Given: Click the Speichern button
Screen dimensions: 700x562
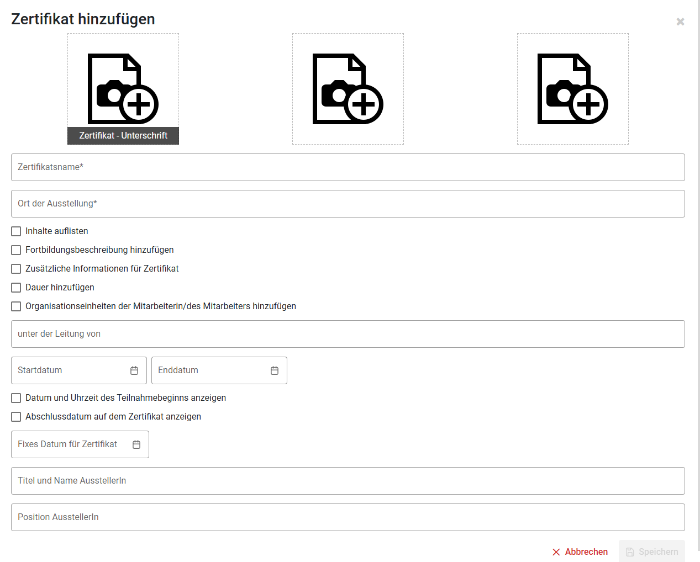Looking at the screenshot, I should (651, 552).
